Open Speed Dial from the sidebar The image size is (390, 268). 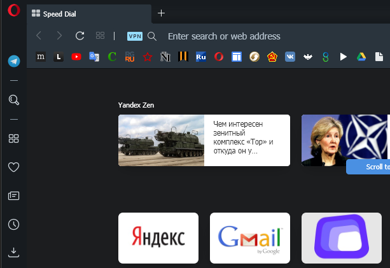14,139
